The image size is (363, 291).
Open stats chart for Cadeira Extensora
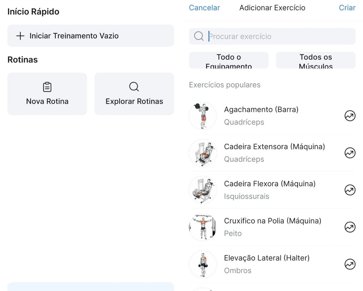tap(350, 153)
